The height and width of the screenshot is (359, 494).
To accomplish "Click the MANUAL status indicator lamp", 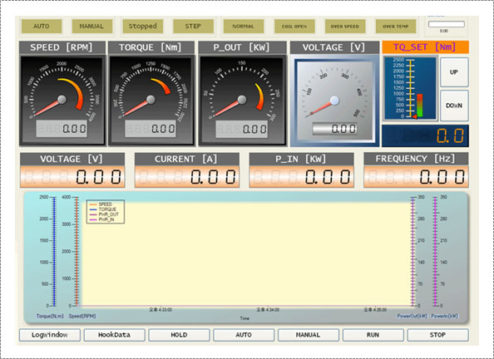I will click(91, 26).
